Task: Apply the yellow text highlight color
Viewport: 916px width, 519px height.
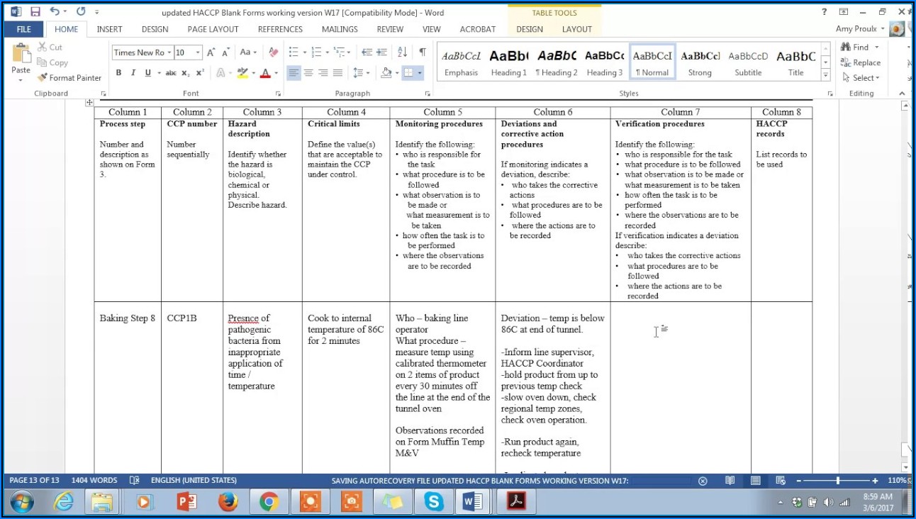Action: (242, 73)
